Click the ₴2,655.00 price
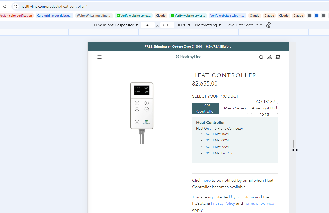The image size is (329, 213). [205, 84]
